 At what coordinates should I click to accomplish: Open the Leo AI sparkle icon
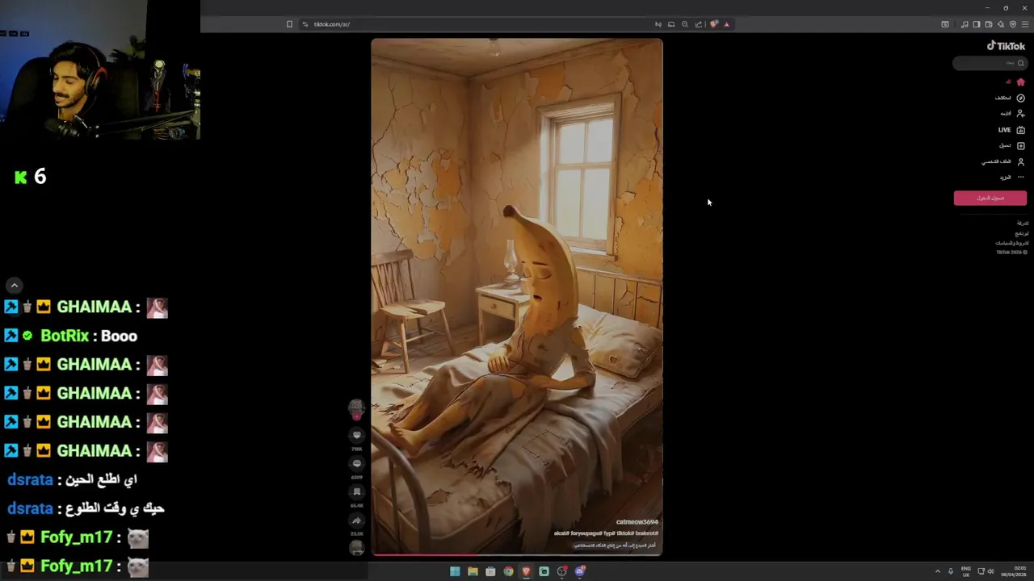pos(1000,24)
